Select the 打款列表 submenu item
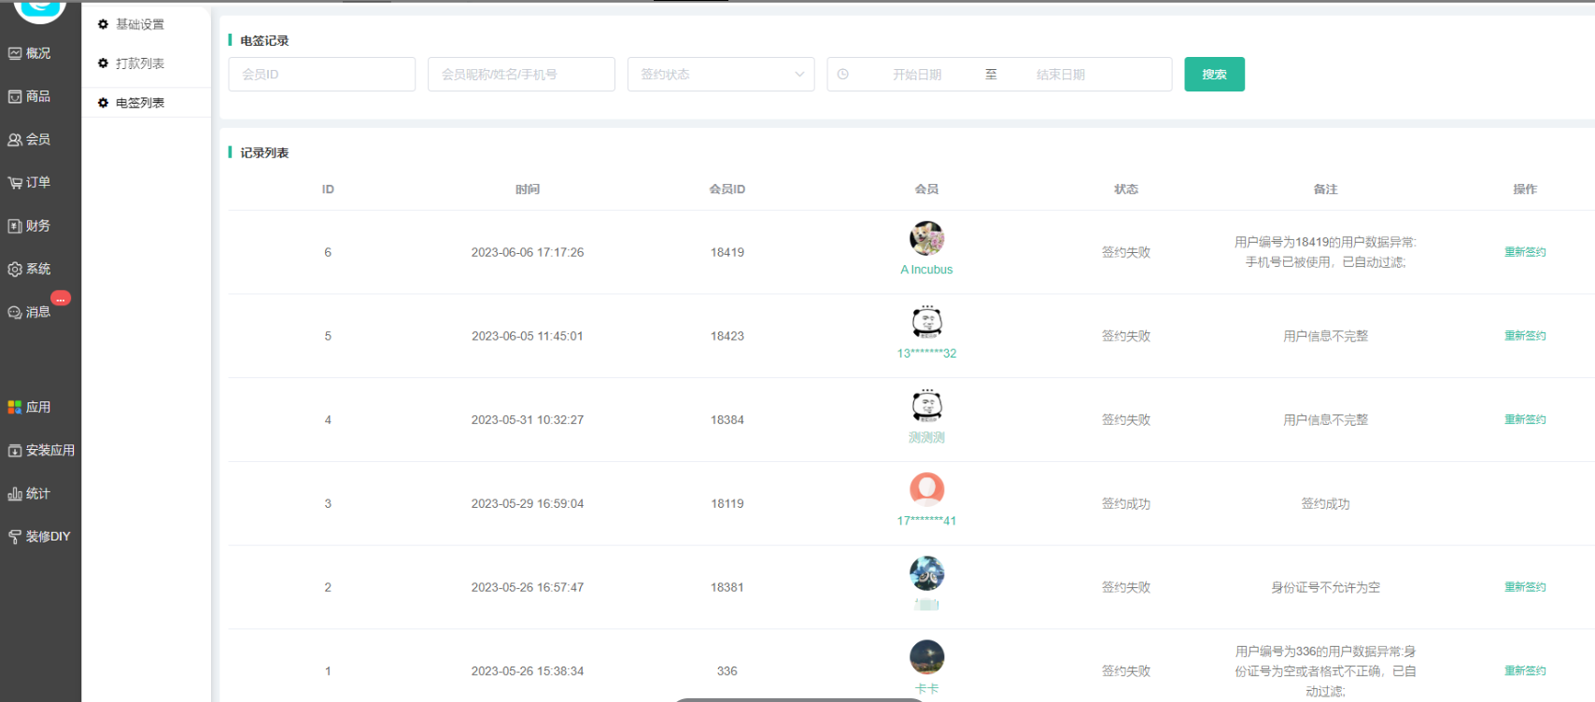 [139, 63]
